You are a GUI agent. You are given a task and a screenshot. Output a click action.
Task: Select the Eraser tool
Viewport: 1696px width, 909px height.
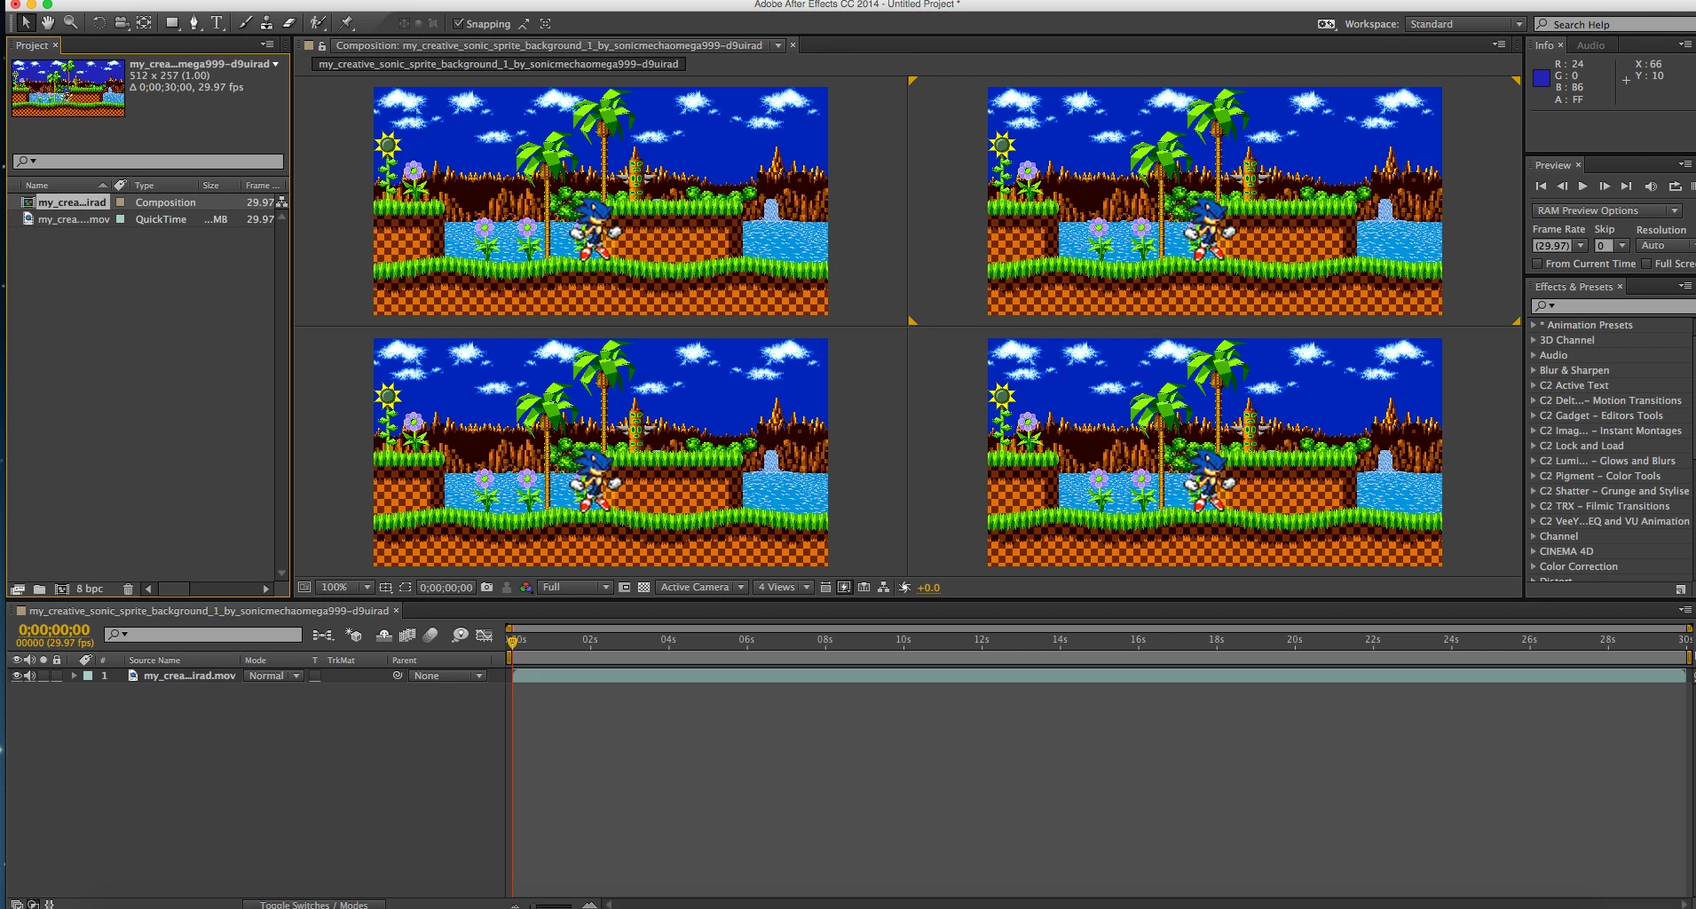(288, 23)
